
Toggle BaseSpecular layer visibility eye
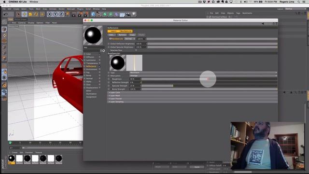[111, 39]
